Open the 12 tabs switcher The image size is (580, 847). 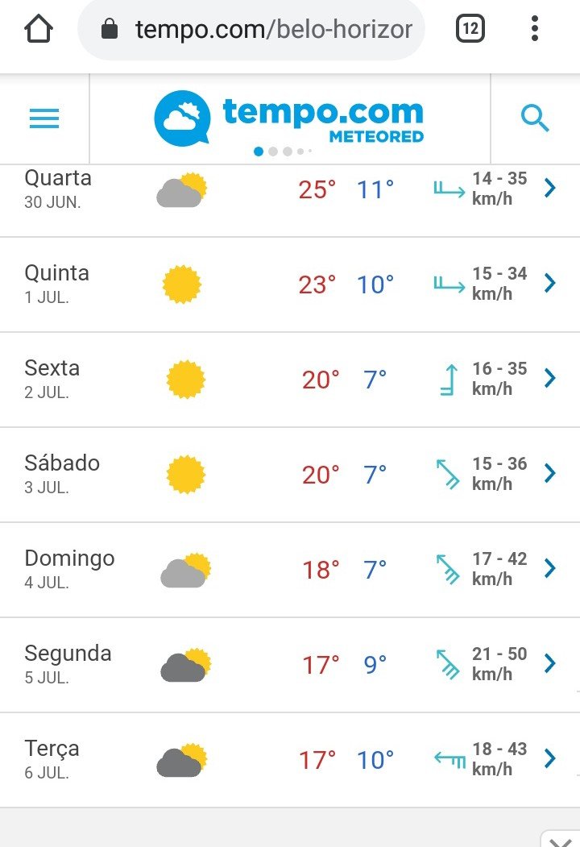(x=470, y=29)
